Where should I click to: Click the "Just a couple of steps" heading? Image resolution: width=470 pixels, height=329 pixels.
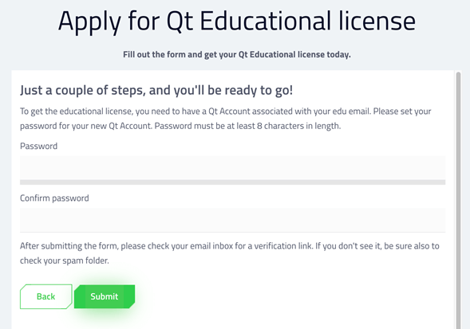156,90
